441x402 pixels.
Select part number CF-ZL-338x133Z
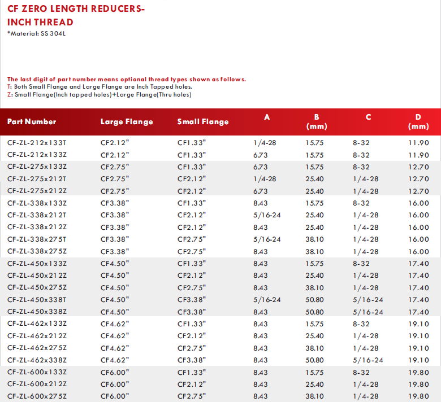(37, 203)
